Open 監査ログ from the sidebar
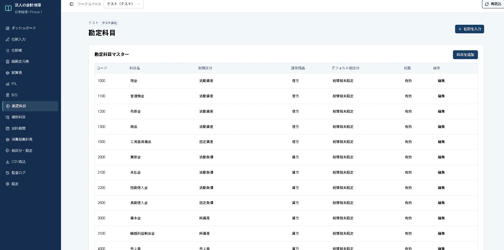Image resolution: width=504 pixels, height=250 pixels. (30, 173)
